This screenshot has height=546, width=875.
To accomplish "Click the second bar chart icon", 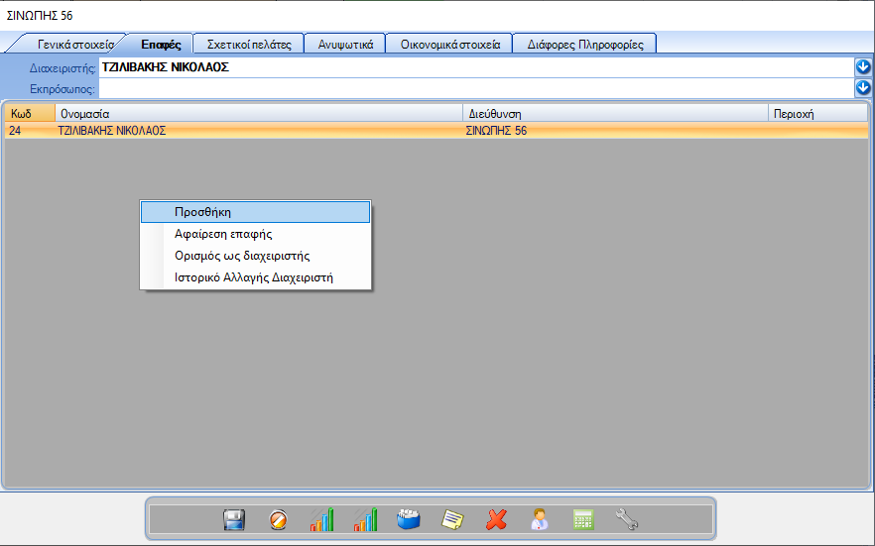I will 365,519.
